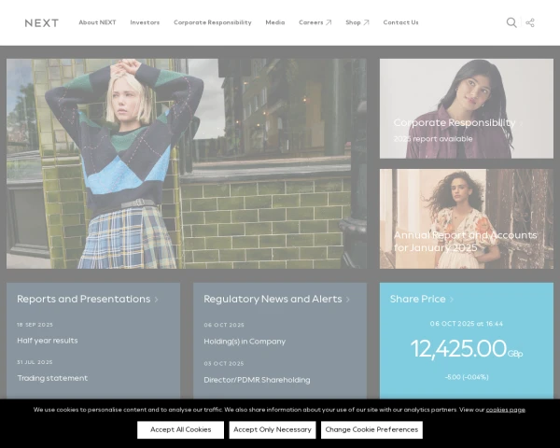The image size is (560, 448).
Task: Click chevron next to Share Price
Action: coord(452,300)
